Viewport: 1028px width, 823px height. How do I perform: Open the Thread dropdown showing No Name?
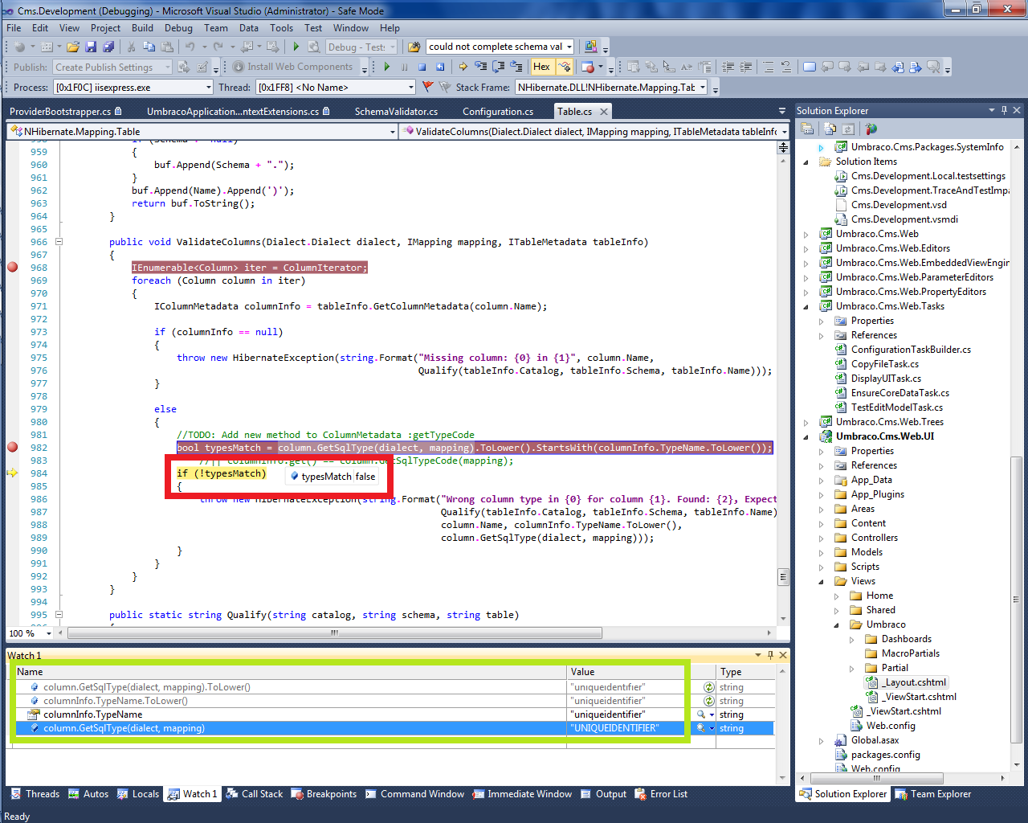pyautogui.click(x=411, y=87)
